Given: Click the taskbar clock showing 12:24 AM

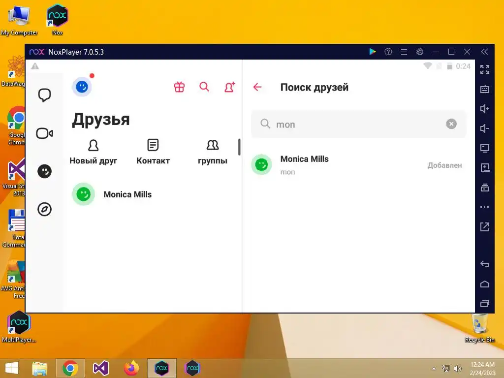Looking at the screenshot, I should point(482,369).
